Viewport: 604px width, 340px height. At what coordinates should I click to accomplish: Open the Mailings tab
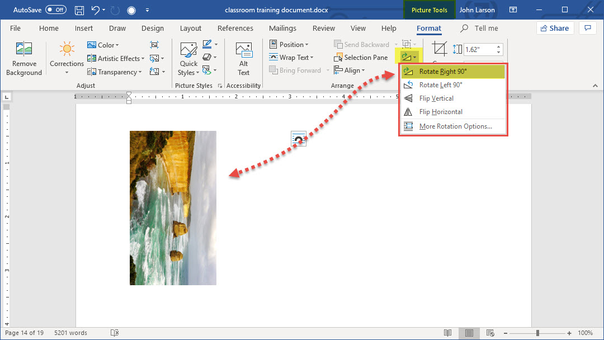(x=282, y=29)
